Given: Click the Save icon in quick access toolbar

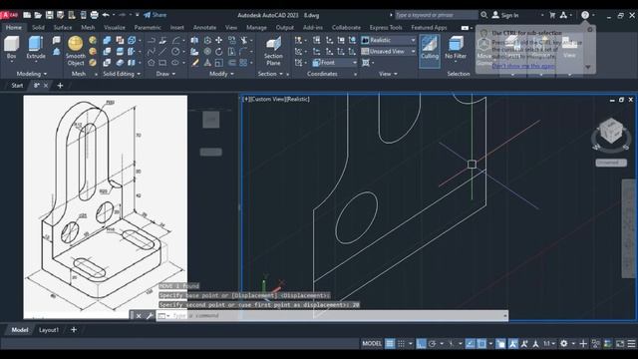Looking at the screenshot, I should pos(49,15).
